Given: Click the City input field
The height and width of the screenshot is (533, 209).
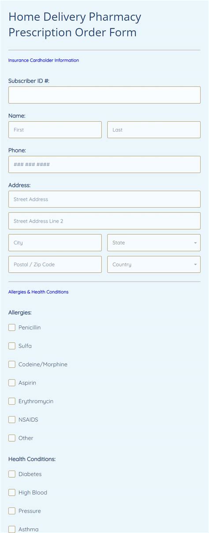Looking at the screenshot, I should point(55,243).
